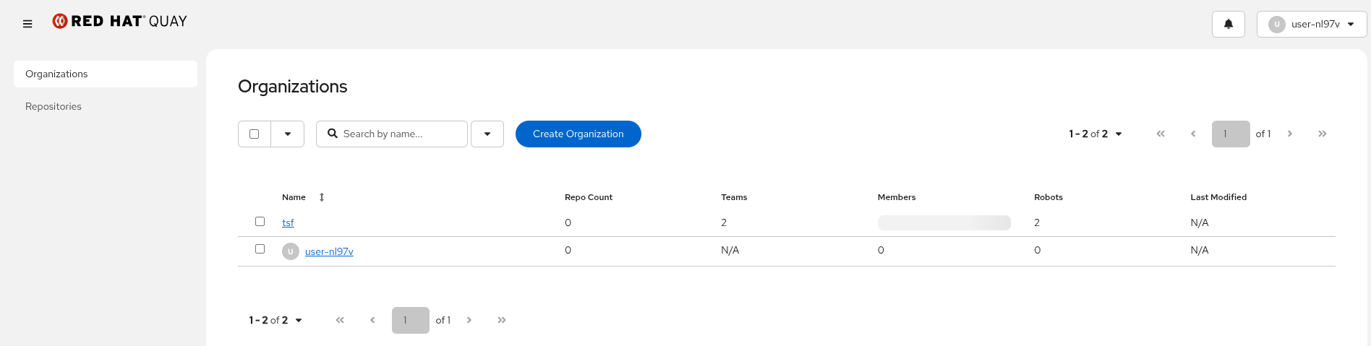Click the Search by name field

pyautogui.click(x=392, y=134)
